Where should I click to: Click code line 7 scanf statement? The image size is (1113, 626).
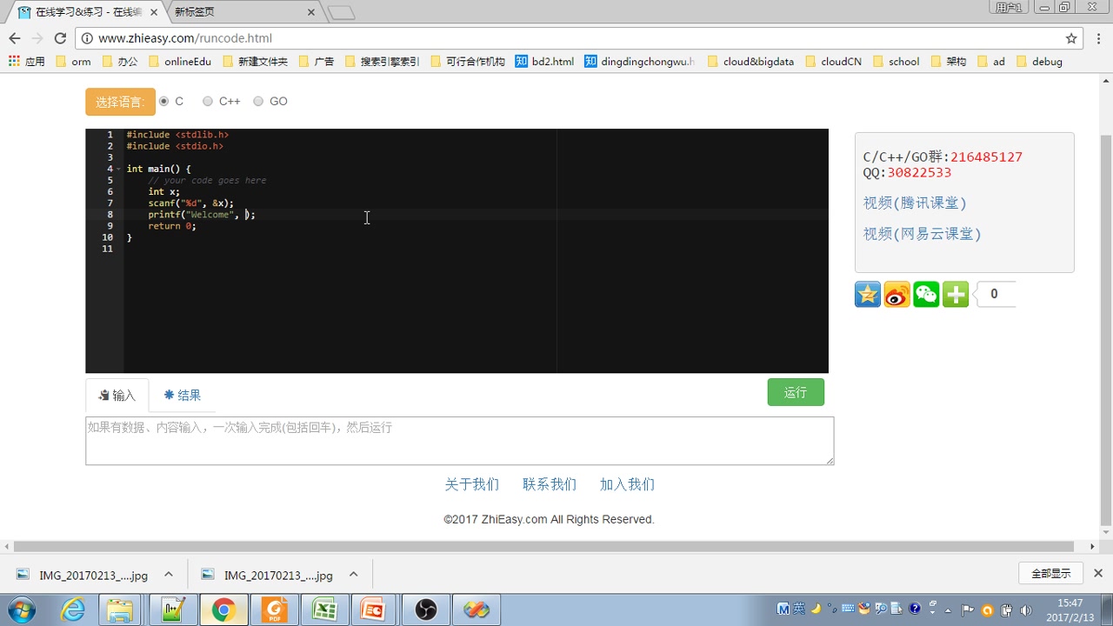coord(190,203)
